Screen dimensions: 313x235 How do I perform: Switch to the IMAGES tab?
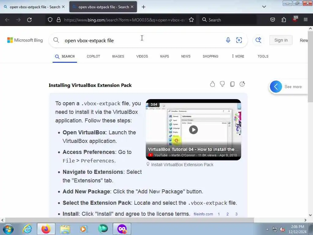(118, 56)
